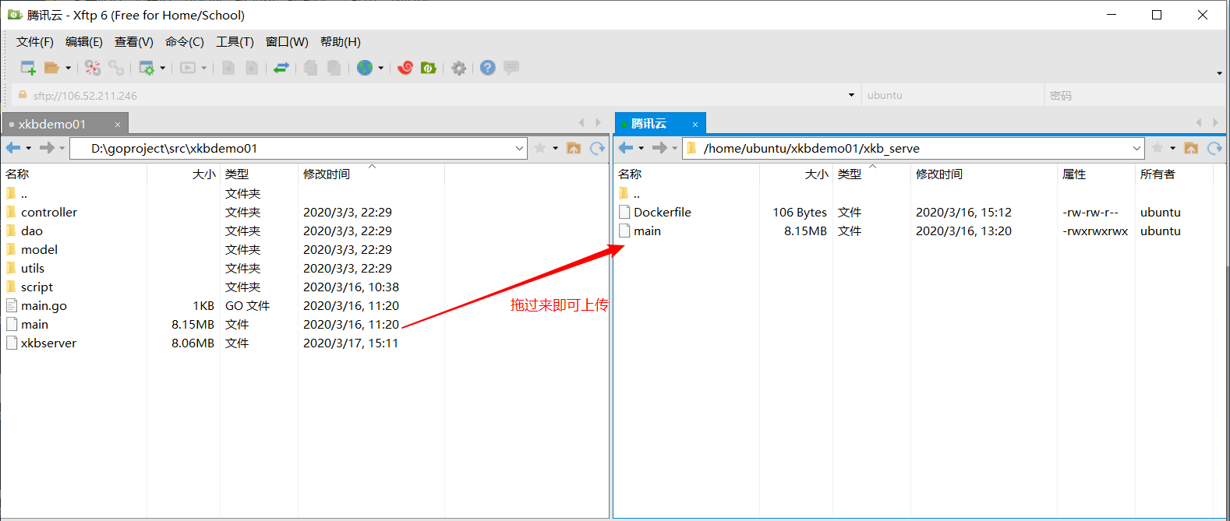
Task: Click the 密码 password field
Action: 1134,95
